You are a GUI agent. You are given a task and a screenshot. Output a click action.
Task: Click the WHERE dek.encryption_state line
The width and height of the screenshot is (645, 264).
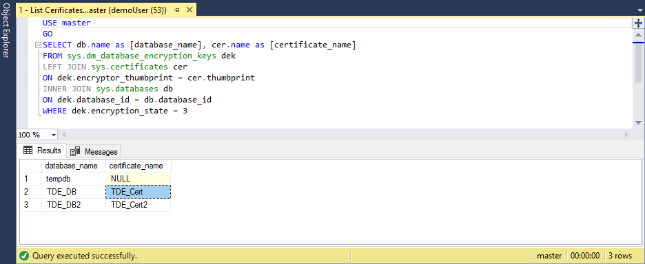click(x=115, y=111)
